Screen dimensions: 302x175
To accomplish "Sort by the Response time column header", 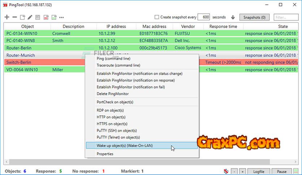I will (x=223, y=26).
